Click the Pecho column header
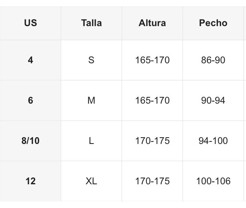Viewport: 246px width, 208px height. tap(213, 23)
